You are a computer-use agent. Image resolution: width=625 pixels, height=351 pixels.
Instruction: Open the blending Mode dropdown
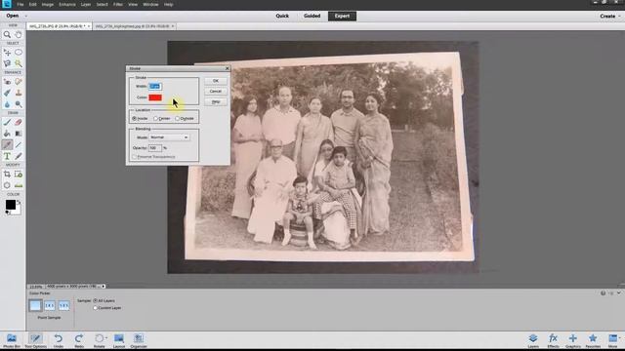pyautogui.click(x=169, y=137)
